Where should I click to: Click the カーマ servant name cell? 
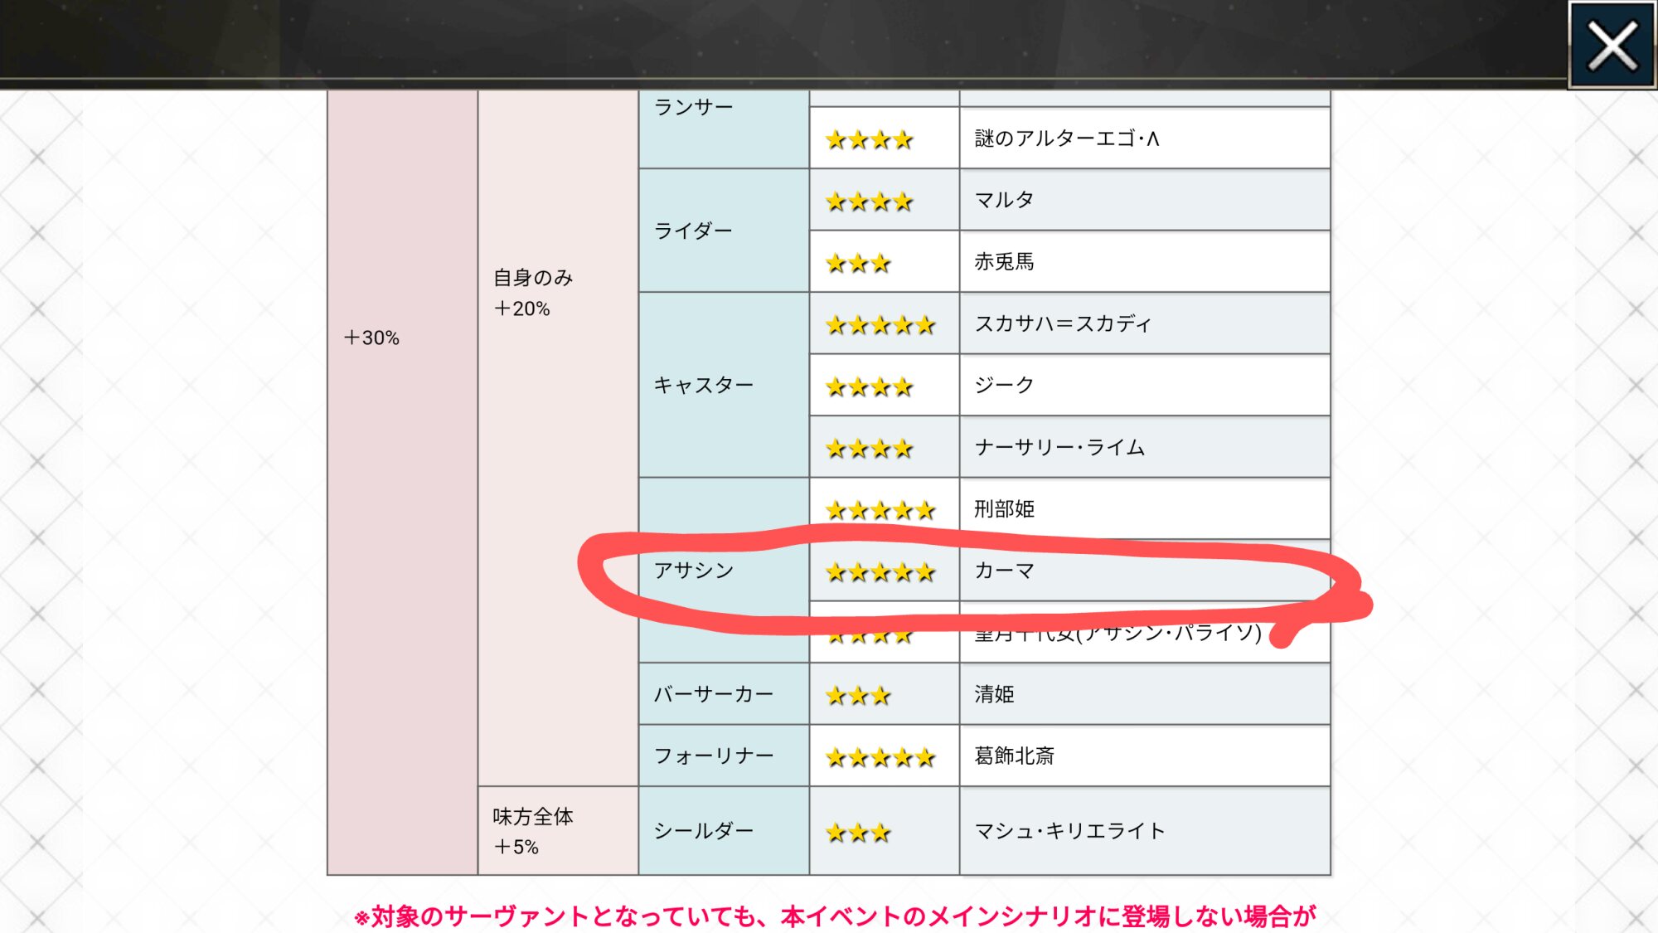tap(1004, 571)
